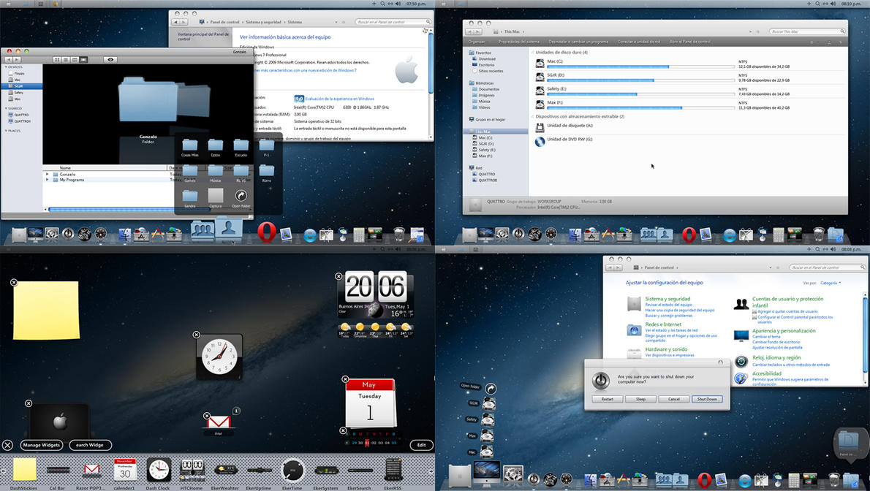Toggle cover flow view in Gonzalo window
This screenshot has width=870, height=491.
[x=84, y=59]
